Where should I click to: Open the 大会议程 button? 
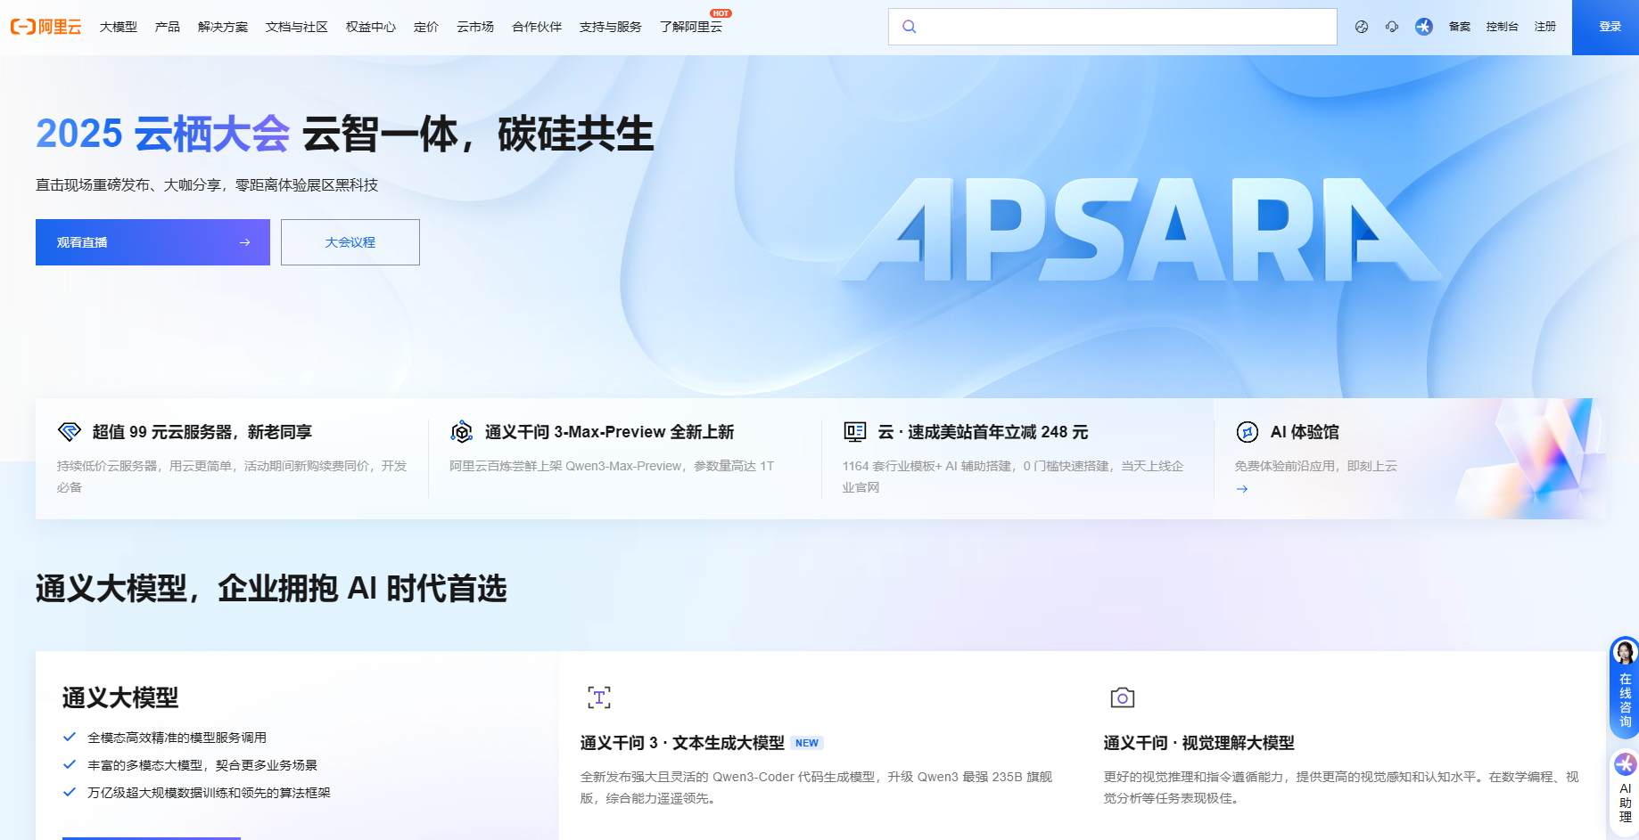[x=350, y=242]
